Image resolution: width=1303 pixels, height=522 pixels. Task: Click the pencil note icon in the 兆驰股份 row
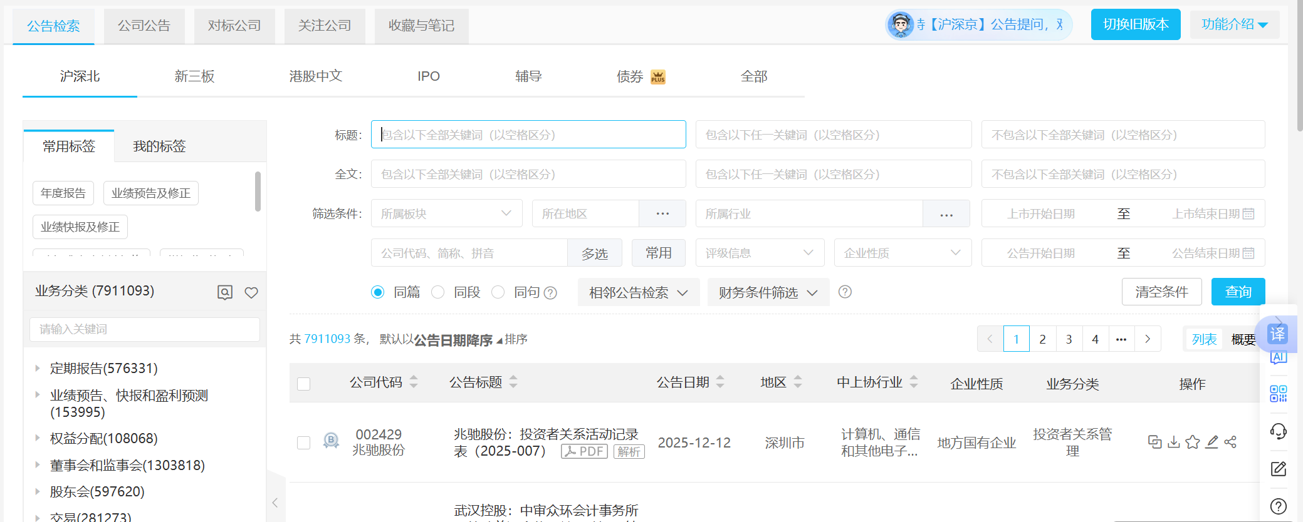[1212, 443]
